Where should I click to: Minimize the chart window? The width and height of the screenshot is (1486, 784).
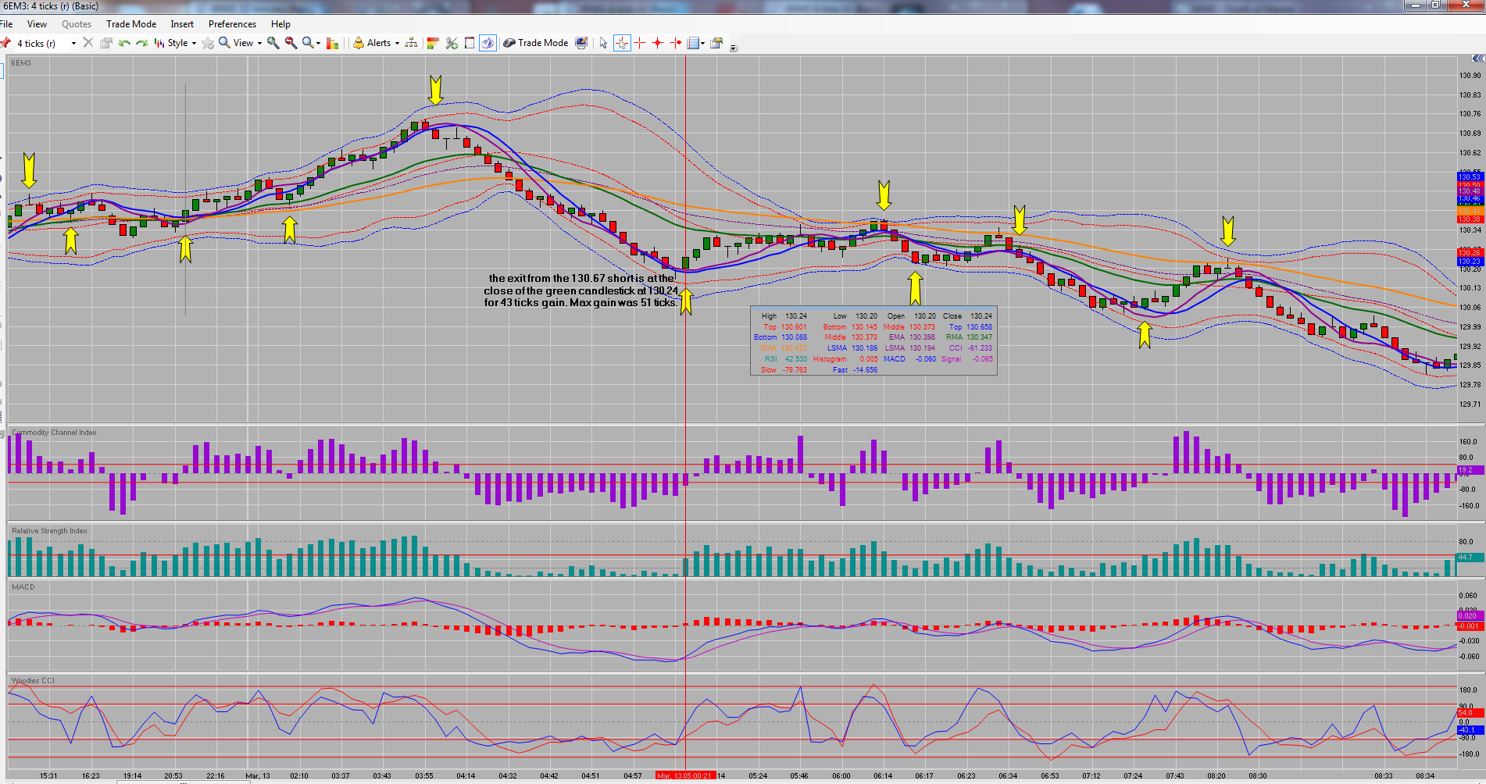(1416, 5)
